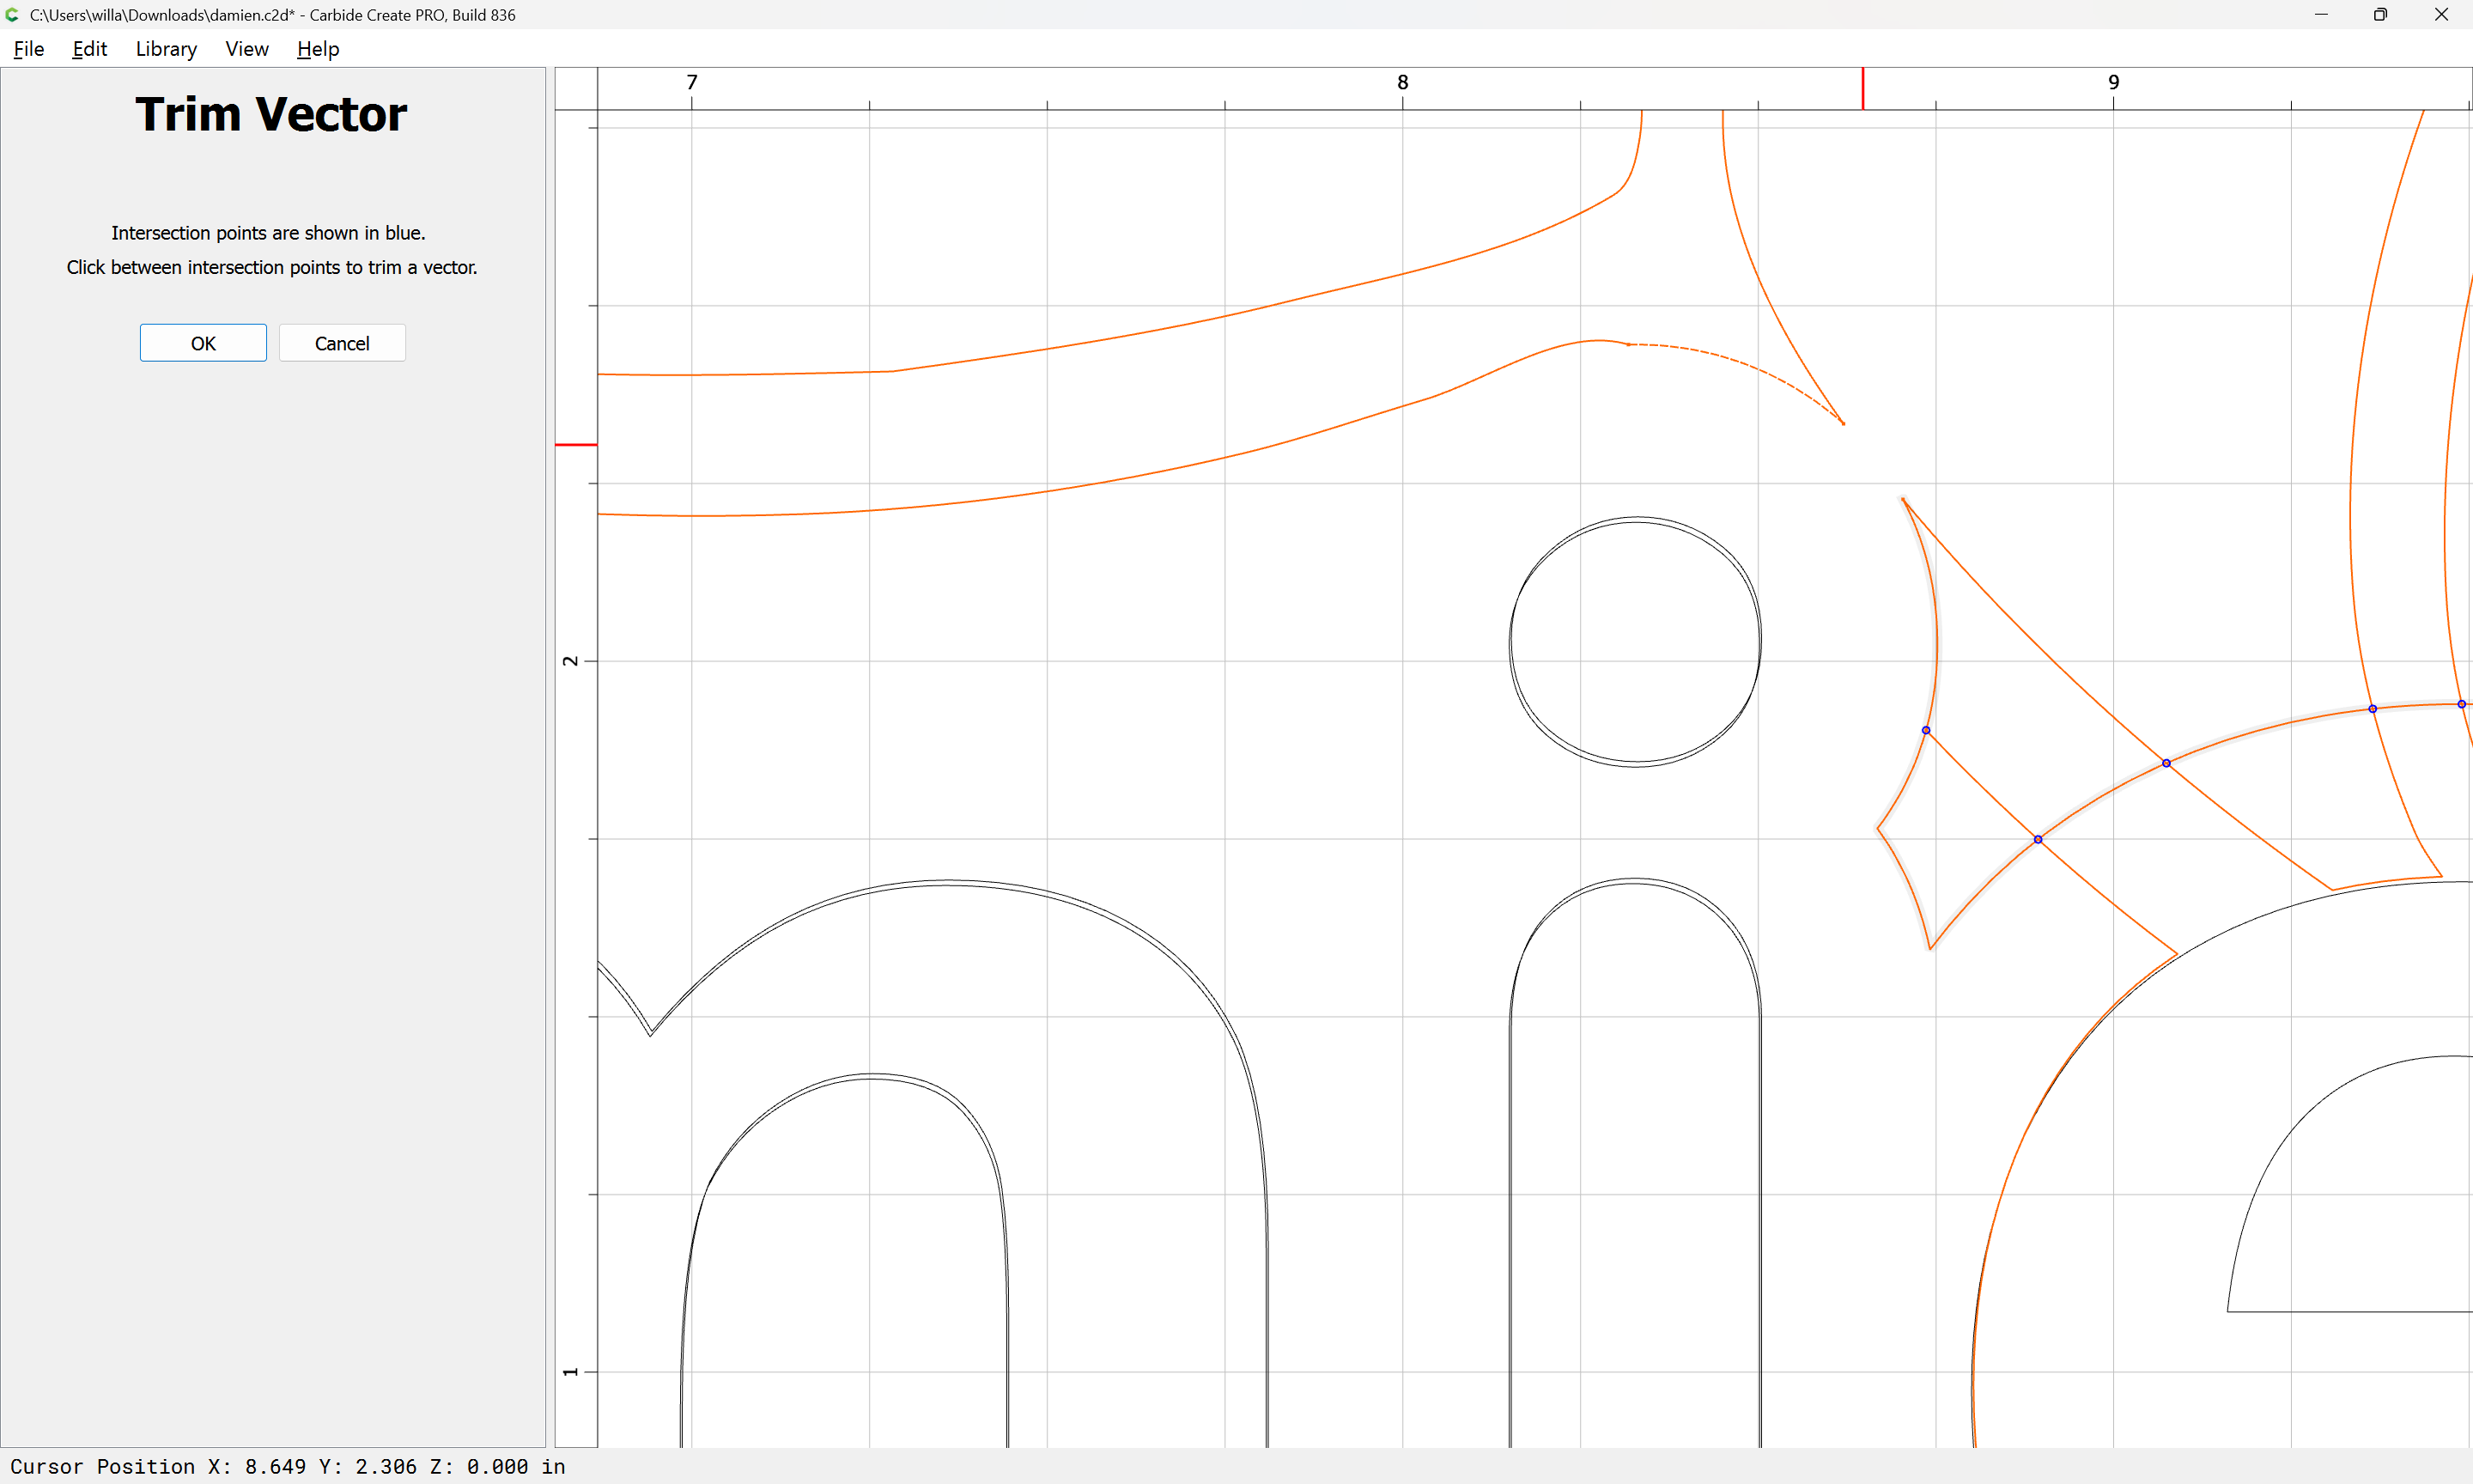Open the View menu
Image resolution: width=2473 pixels, height=1484 pixels.
click(247, 49)
